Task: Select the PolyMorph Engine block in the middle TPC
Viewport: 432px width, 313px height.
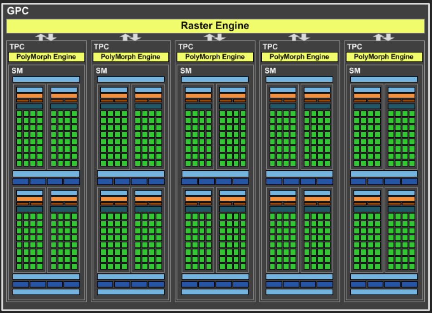Action: [x=215, y=57]
